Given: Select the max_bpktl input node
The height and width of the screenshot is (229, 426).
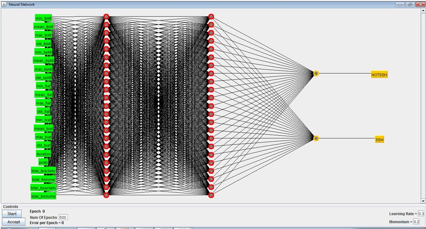Looking at the screenshot, I should [43, 69].
